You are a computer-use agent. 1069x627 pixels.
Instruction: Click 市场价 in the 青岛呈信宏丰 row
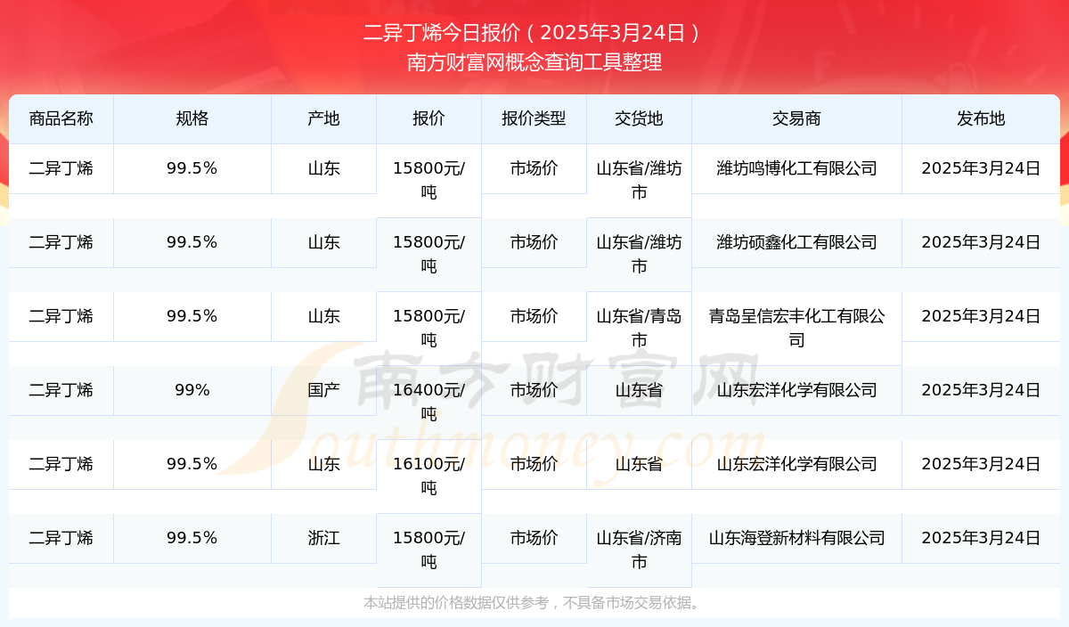click(534, 316)
